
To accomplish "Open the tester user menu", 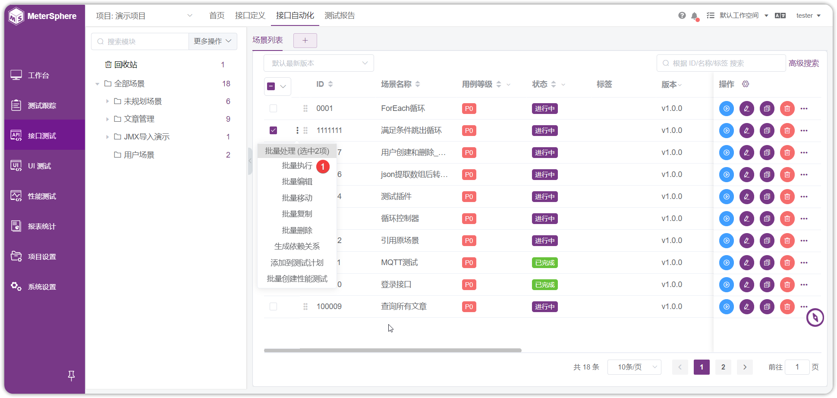I will 808,16.
